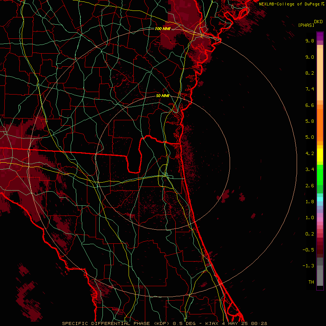Click the bright orange color bar segment
Screen dimensions: 326x326
tap(320, 125)
